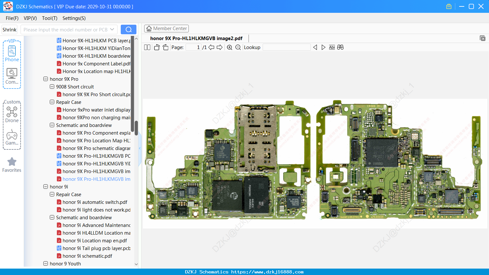The height and width of the screenshot is (275, 489).
Task: Click the scroll-up arrow of file tree
Action: coord(136,38)
